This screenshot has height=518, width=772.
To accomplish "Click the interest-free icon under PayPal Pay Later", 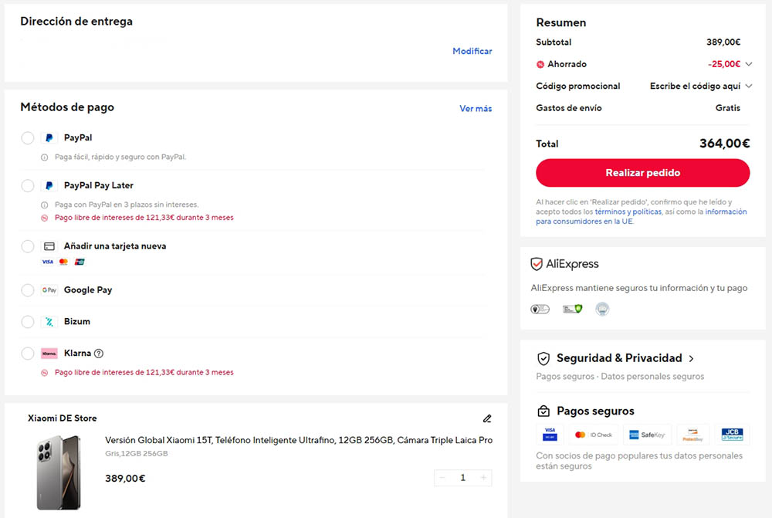I will [x=44, y=218].
